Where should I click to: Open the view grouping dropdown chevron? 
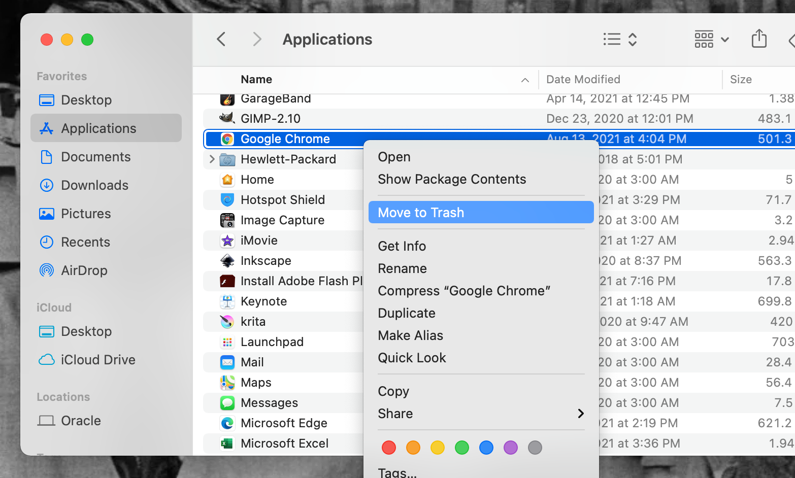pyautogui.click(x=725, y=39)
